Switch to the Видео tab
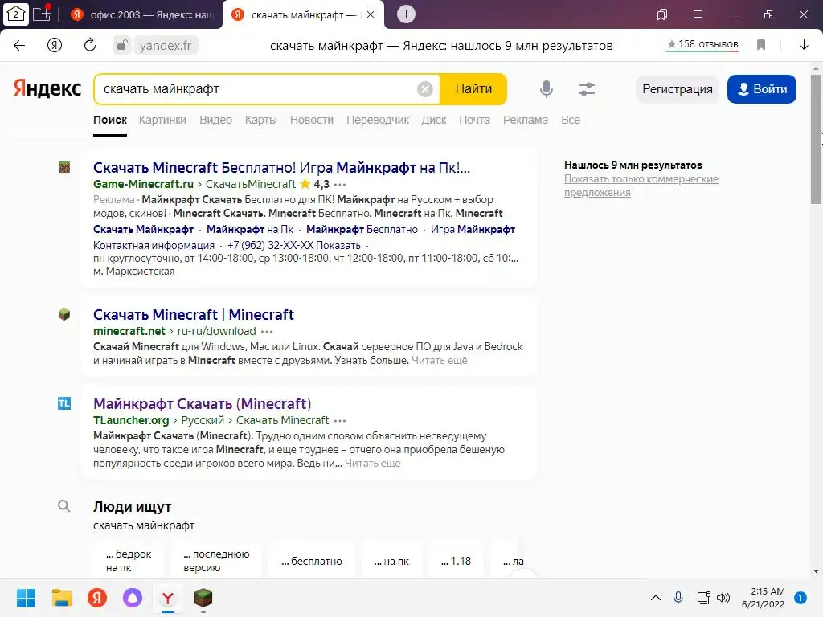The width and height of the screenshot is (823, 617). point(215,121)
